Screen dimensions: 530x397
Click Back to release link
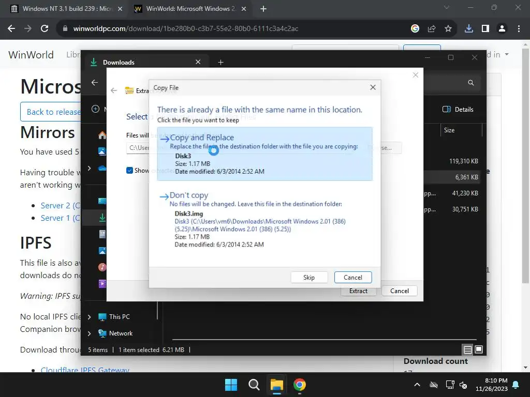(50, 112)
